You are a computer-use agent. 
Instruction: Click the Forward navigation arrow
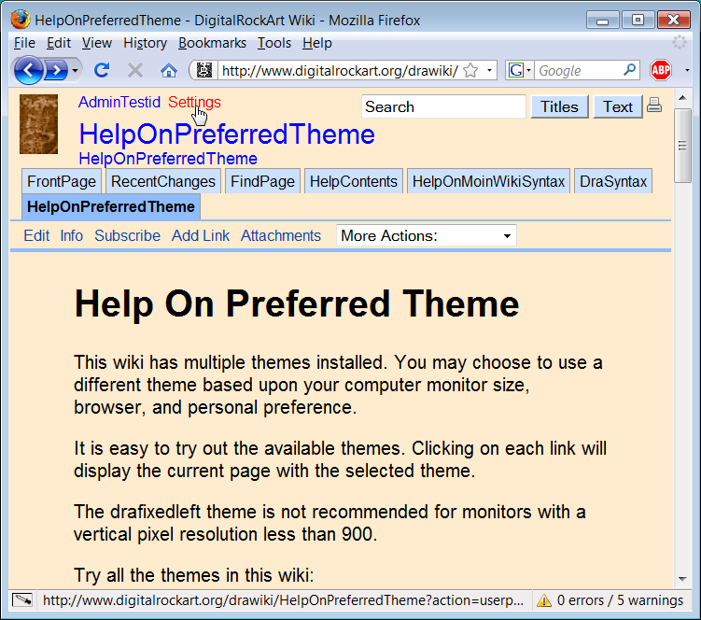tap(59, 70)
